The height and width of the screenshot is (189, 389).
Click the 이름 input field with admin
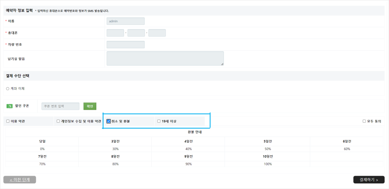pos(126,21)
